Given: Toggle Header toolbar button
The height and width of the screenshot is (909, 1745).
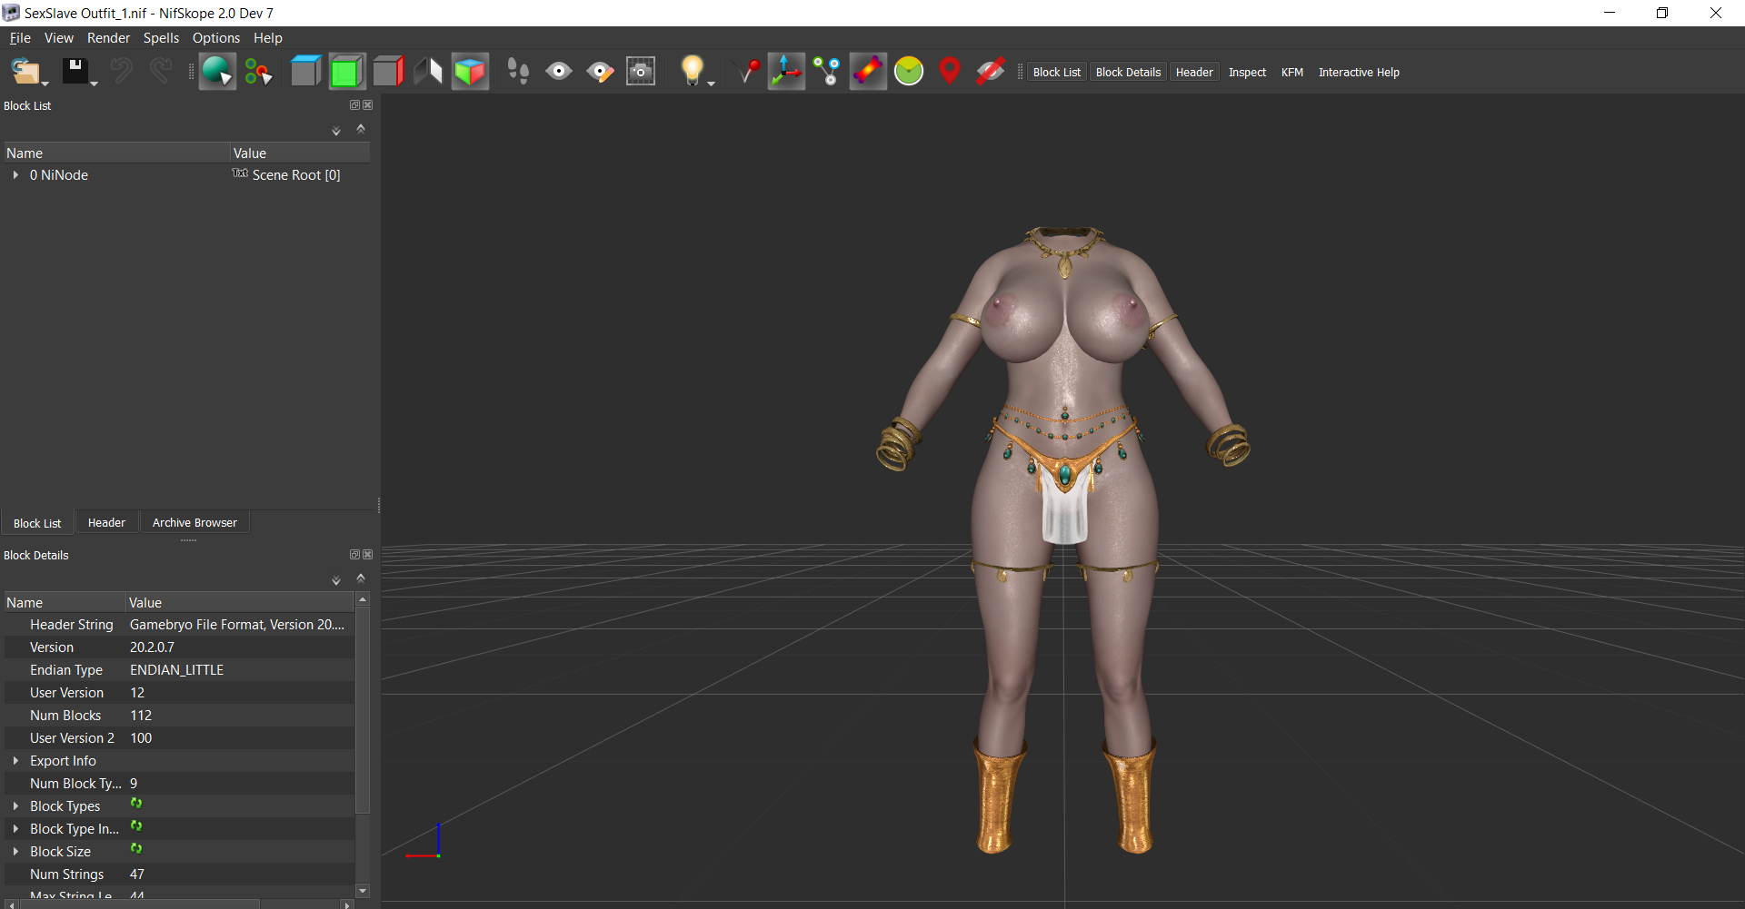Looking at the screenshot, I should tap(1194, 73).
